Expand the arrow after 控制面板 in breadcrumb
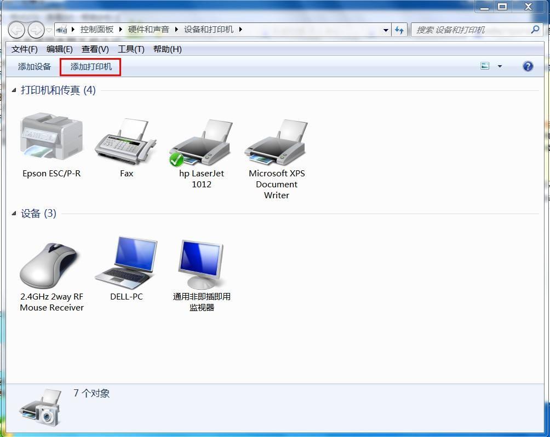 [x=121, y=30]
